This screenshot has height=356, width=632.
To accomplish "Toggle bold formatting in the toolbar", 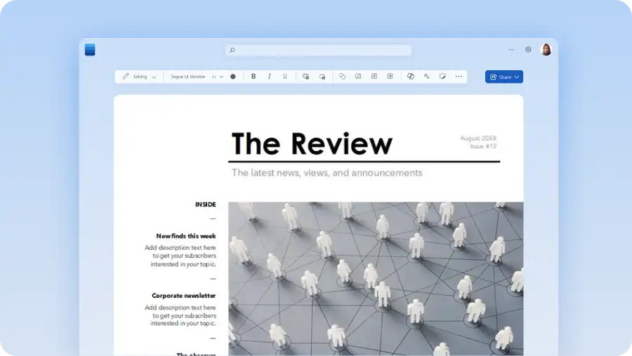I will pos(254,77).
